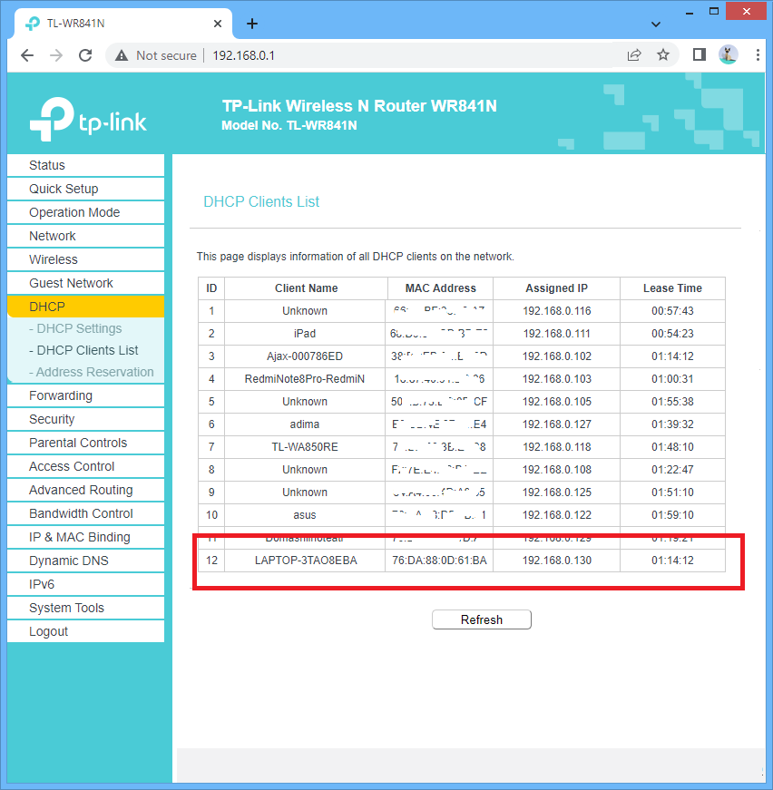Image resolution: width=773 pixels, height=790 pixels.
Task: Select client name Ajax-000786ED
Action: pos(305,356)
